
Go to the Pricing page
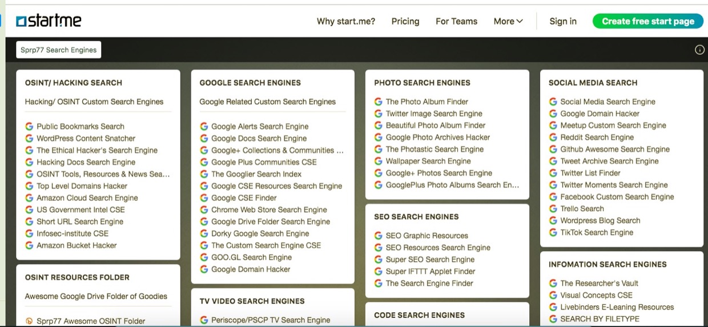pos(405,21)
